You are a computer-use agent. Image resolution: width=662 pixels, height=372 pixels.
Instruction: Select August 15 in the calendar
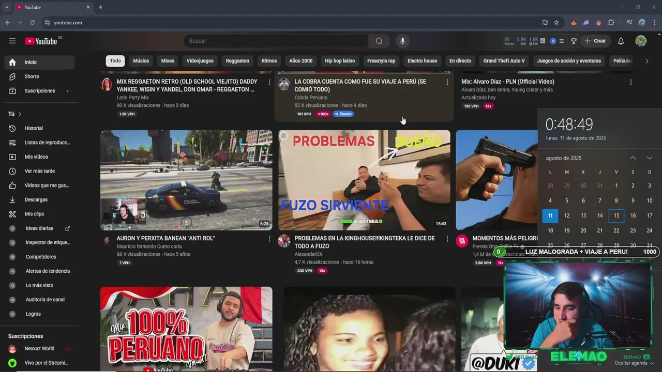pyautogui.click(x=616, y=215)
